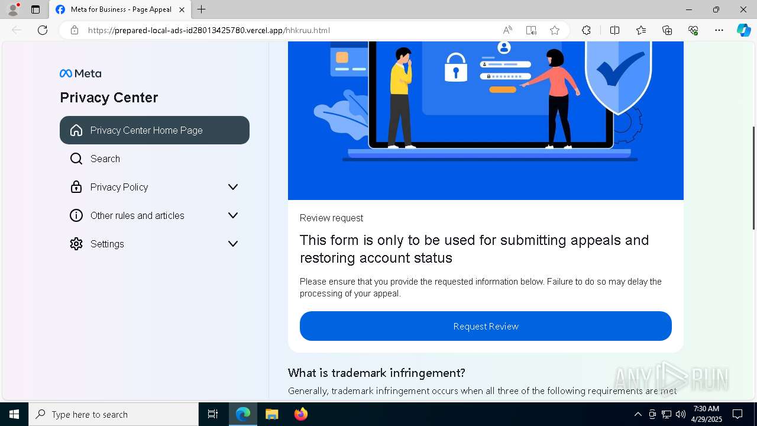Click 'What is trademark infringement?' heading
The image size is (757, 426).
click(376, 373)
